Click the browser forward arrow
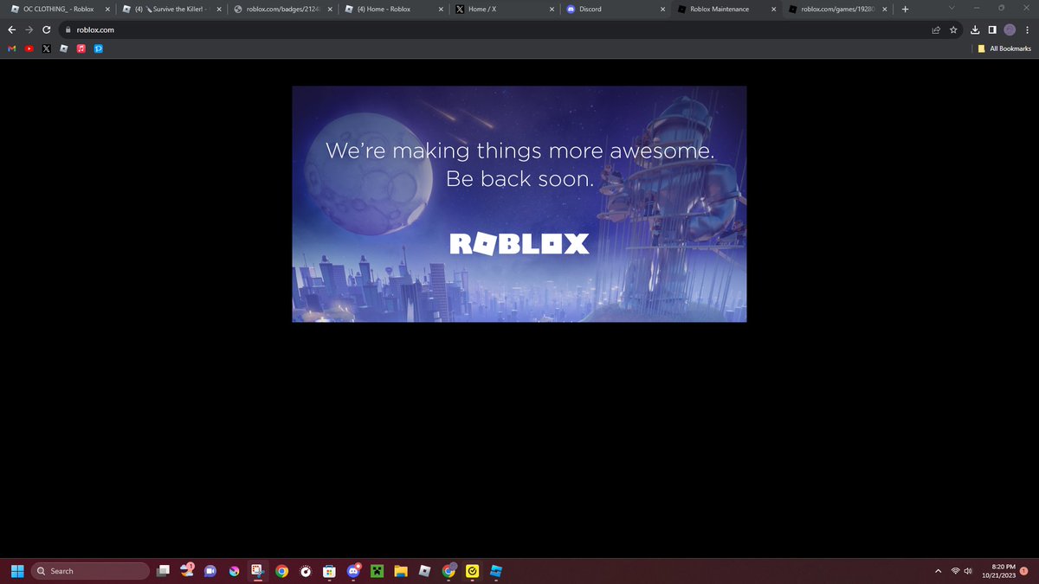 (x=29, y=29)
